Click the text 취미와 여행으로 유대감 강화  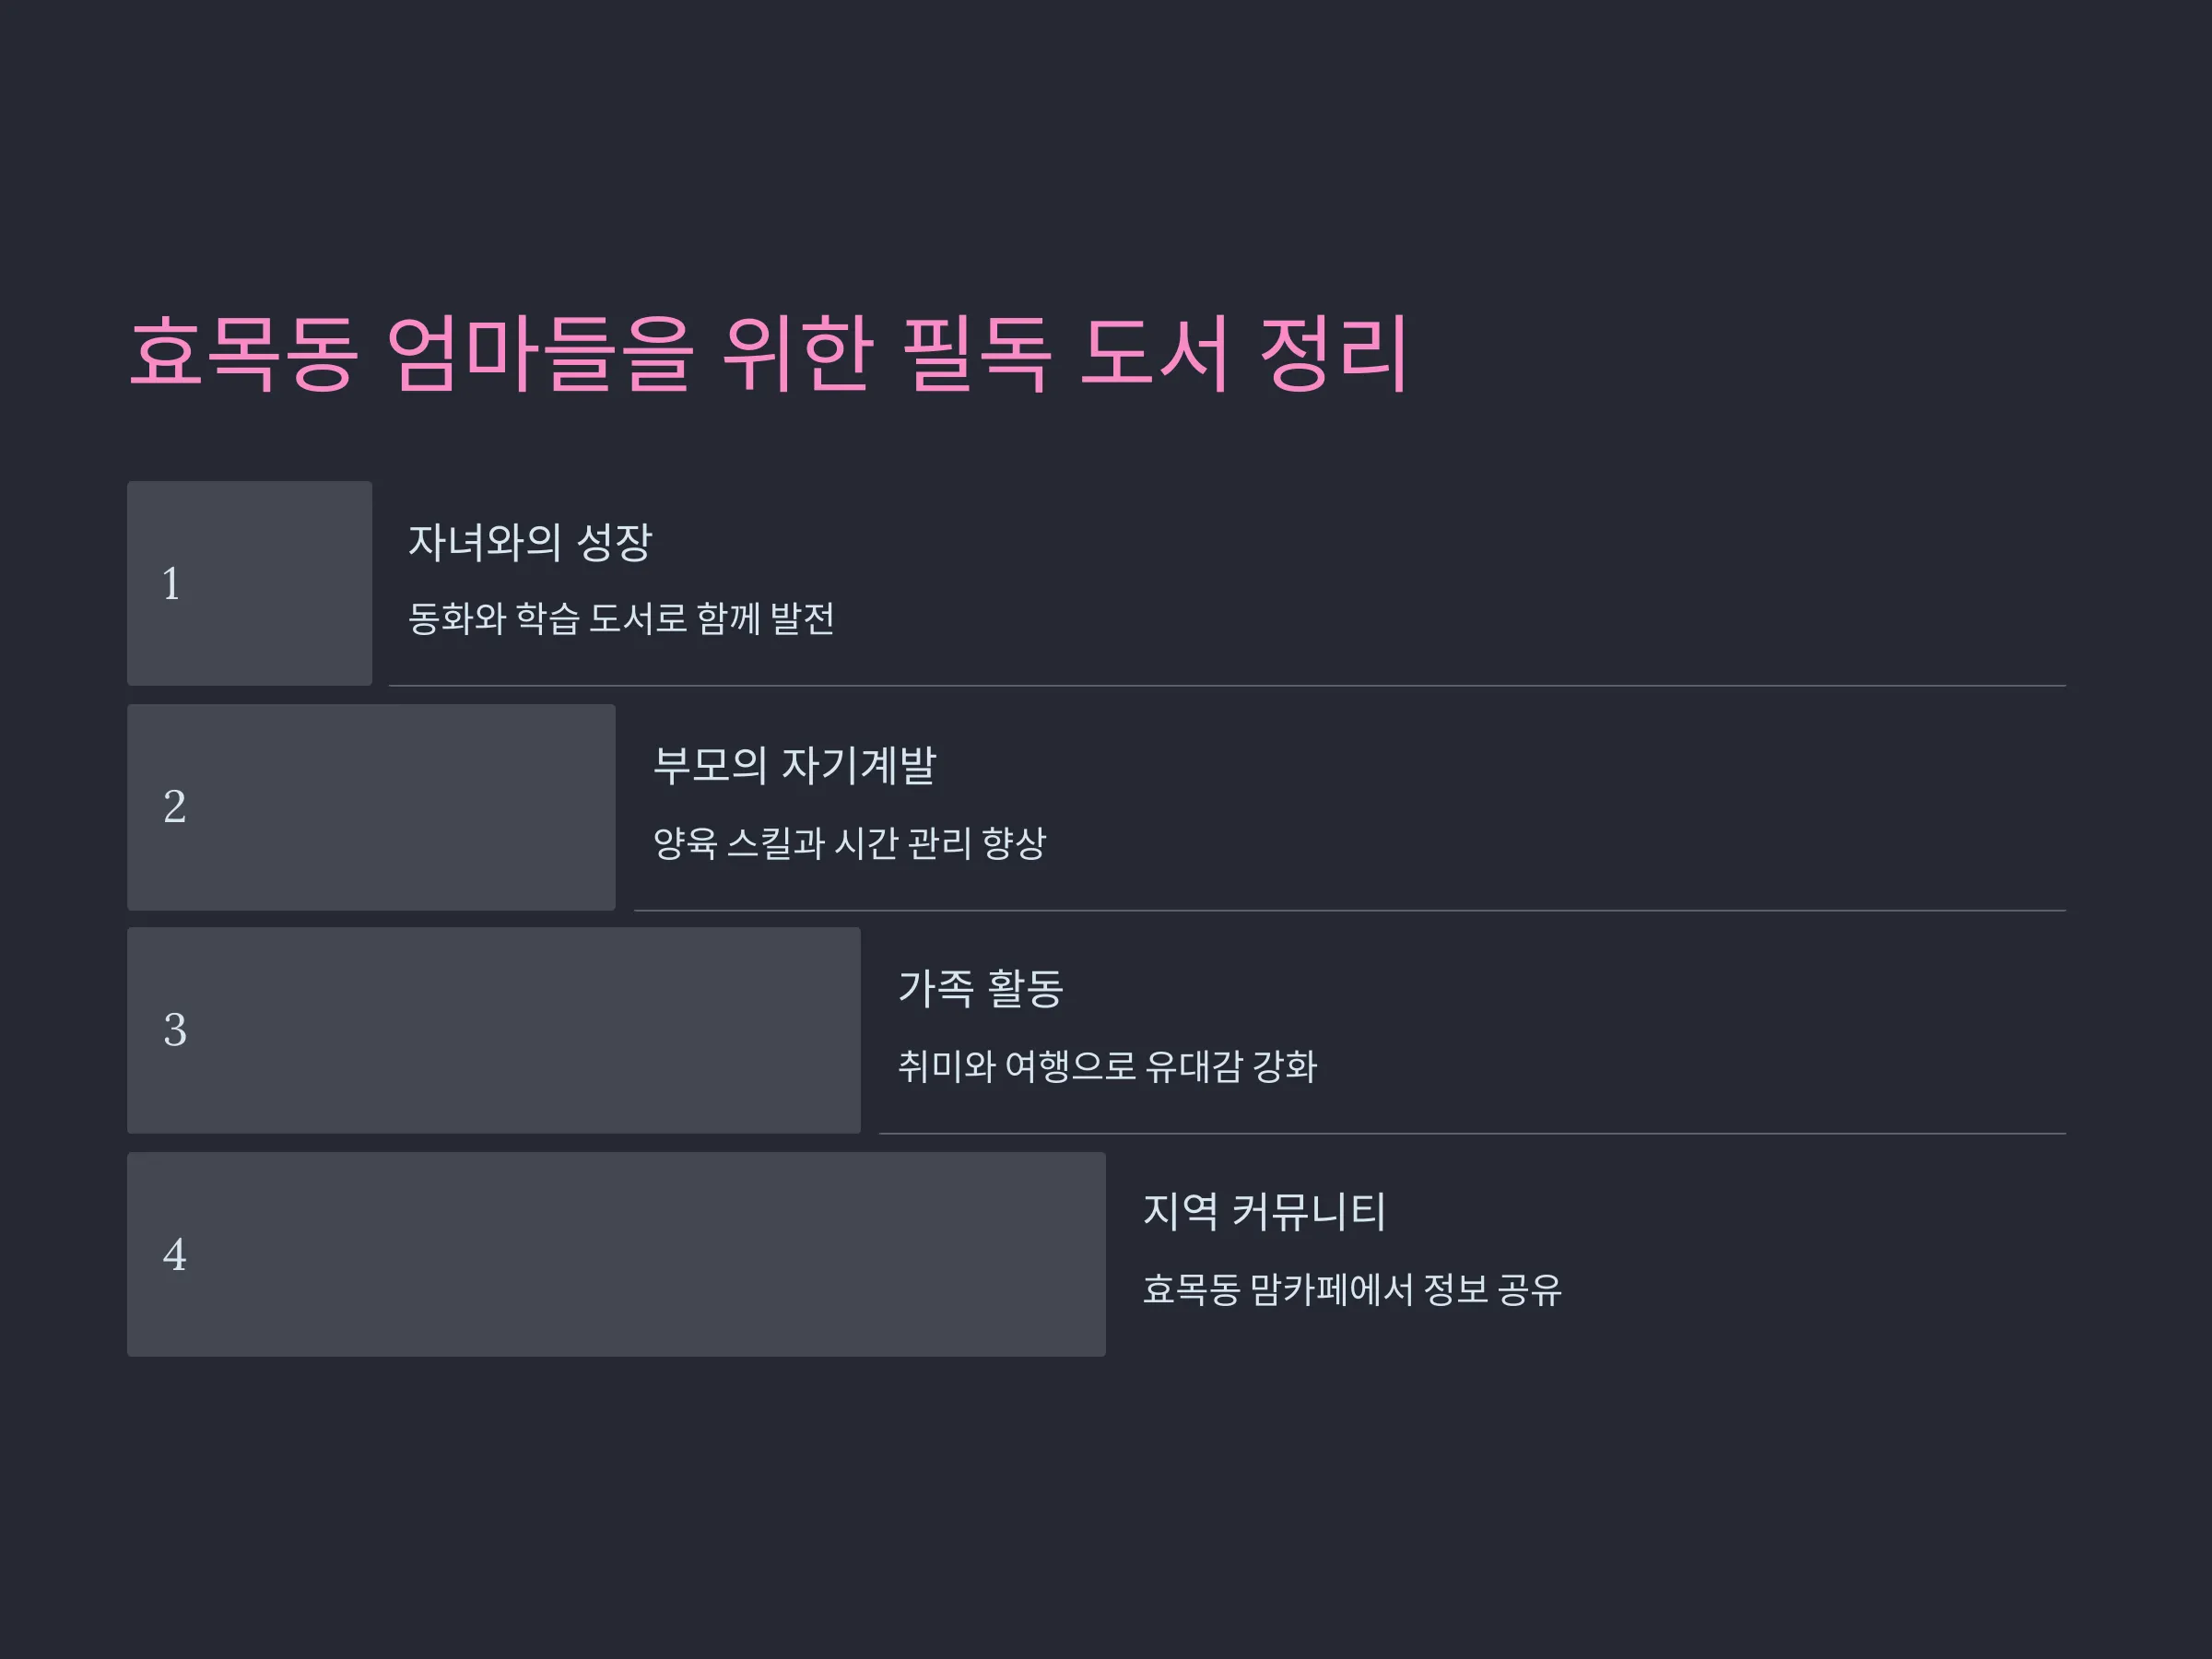pos(1107,1066)
